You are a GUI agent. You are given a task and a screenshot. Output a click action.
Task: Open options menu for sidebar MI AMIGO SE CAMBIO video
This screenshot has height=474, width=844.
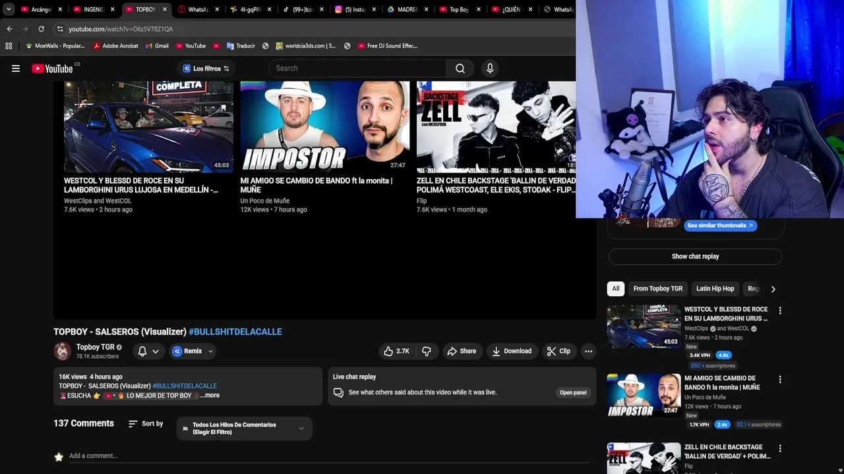click(x=780, y=380)
